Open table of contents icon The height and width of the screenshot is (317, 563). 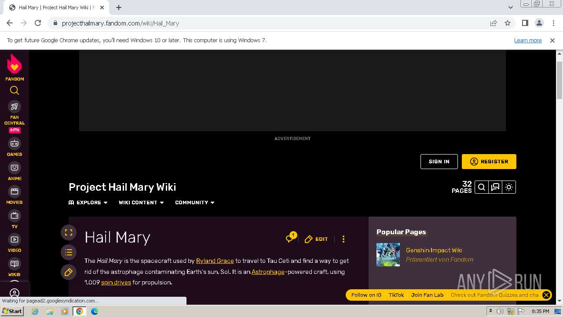pyautogui.click(x=69, y=252)
